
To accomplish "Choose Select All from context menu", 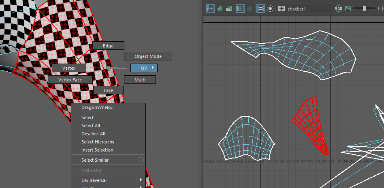I will [91, 126].
